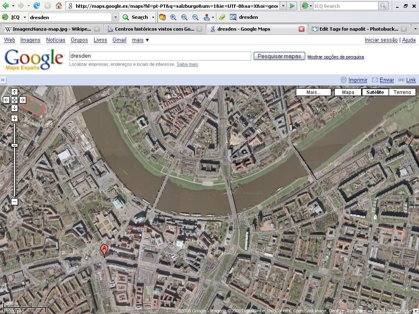Expand the 'mais' Google services menu
The image size is (419, 314).
coord(140,40)
